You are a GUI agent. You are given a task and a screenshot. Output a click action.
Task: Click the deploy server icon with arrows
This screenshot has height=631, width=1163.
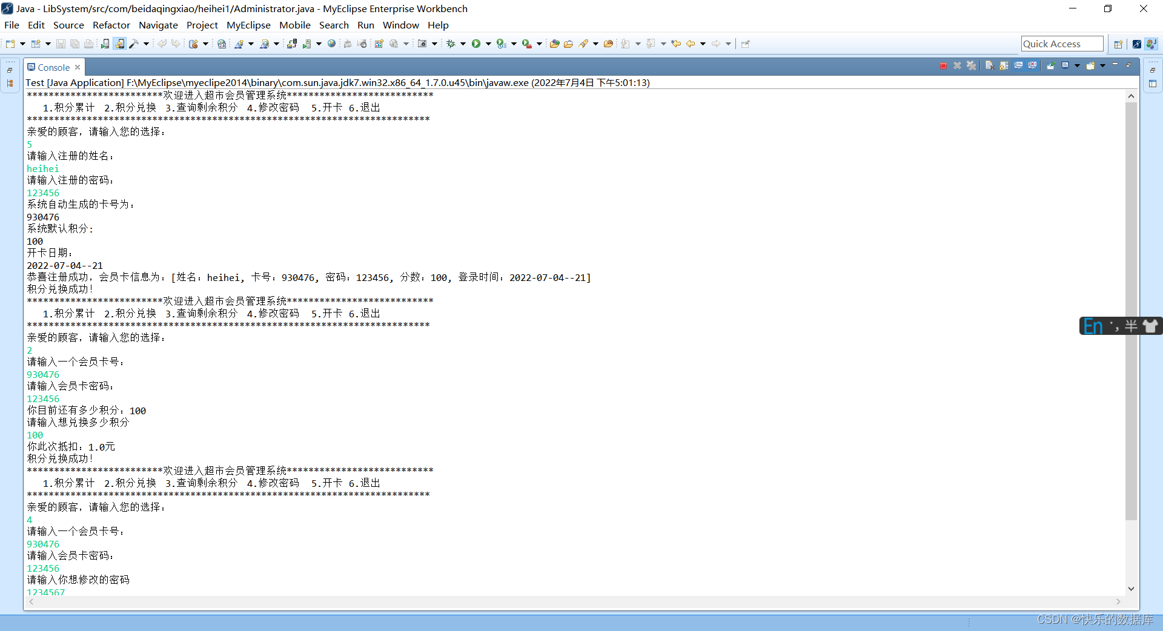(x=292, y=44)
